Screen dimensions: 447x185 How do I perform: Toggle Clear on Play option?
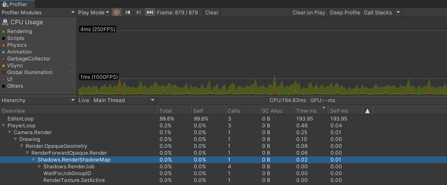click(x=309, y=12)
